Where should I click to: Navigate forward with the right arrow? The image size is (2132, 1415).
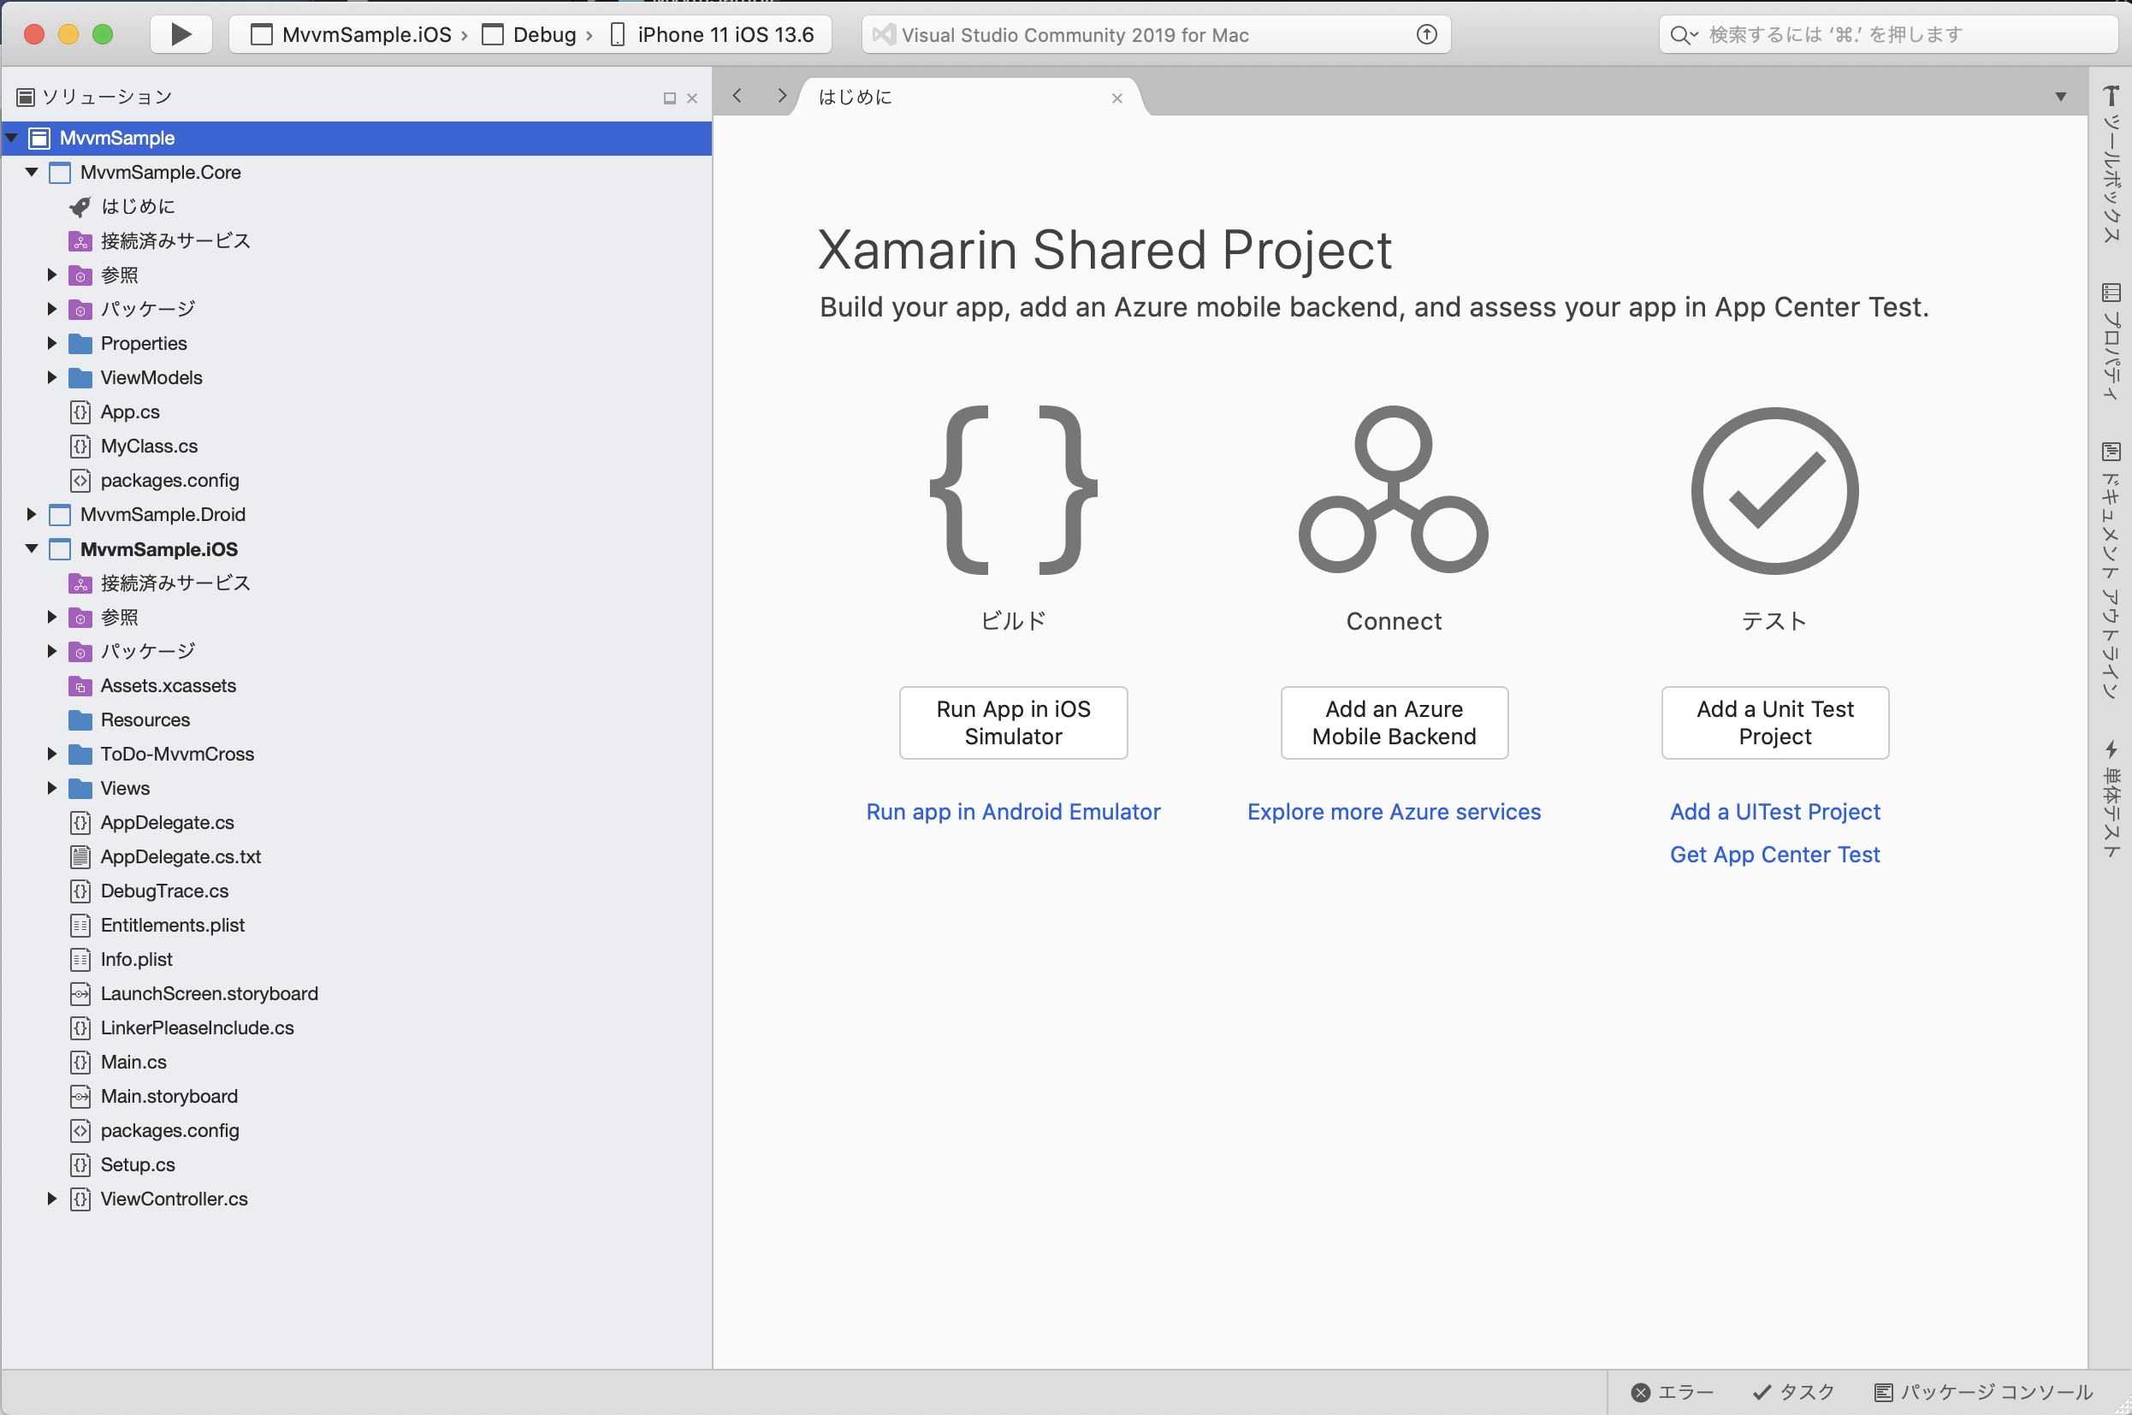pos(781,96)
